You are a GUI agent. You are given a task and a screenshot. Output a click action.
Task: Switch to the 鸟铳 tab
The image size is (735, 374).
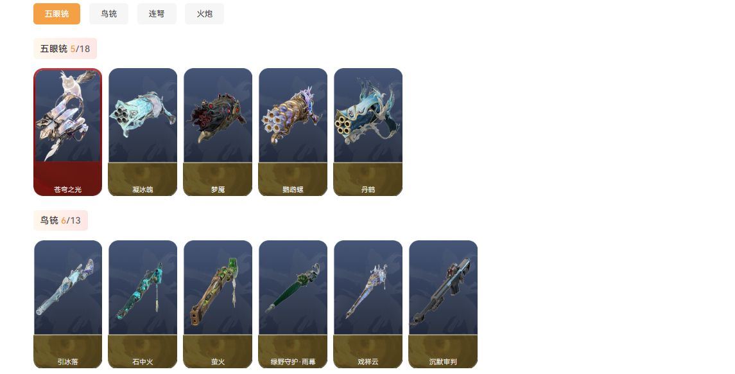[x=108, y=13]
